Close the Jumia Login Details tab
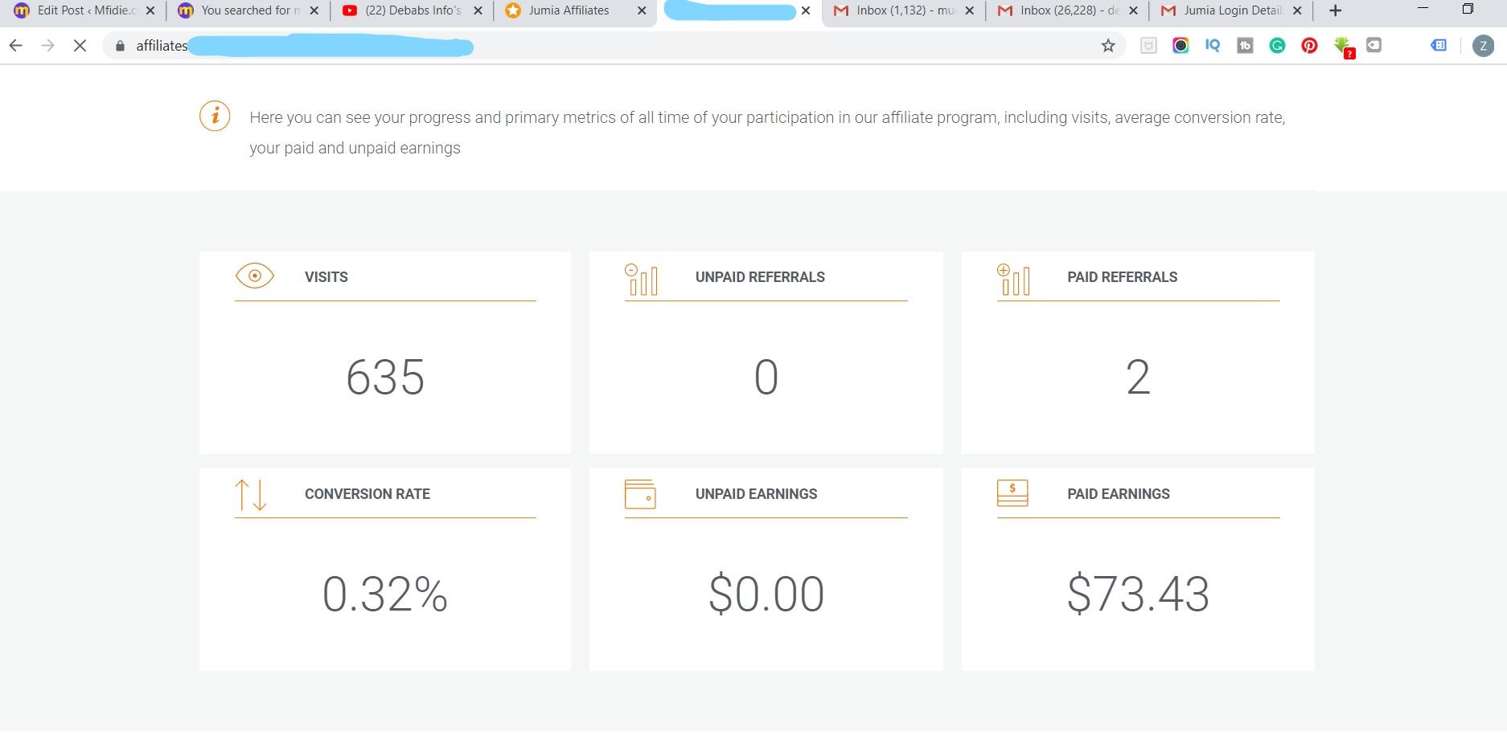 1296,10
